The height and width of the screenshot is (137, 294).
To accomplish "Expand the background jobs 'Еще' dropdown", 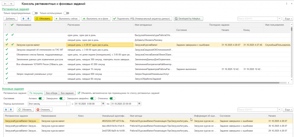I will 288,109.
